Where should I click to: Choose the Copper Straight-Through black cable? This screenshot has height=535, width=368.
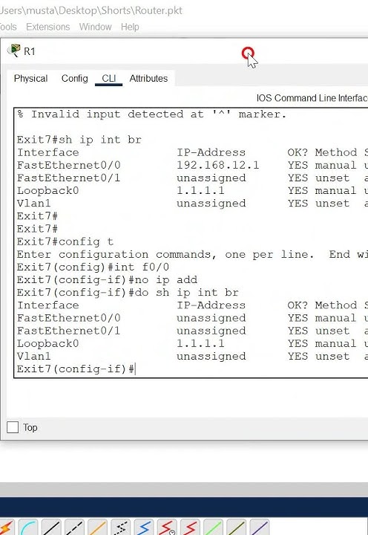51,528
